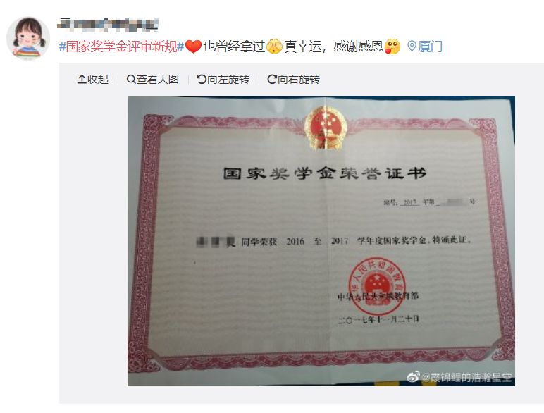Open the #国家奖学金评审新规# hashtag topic
Screen dimensions: 544x413
point(121,46)
